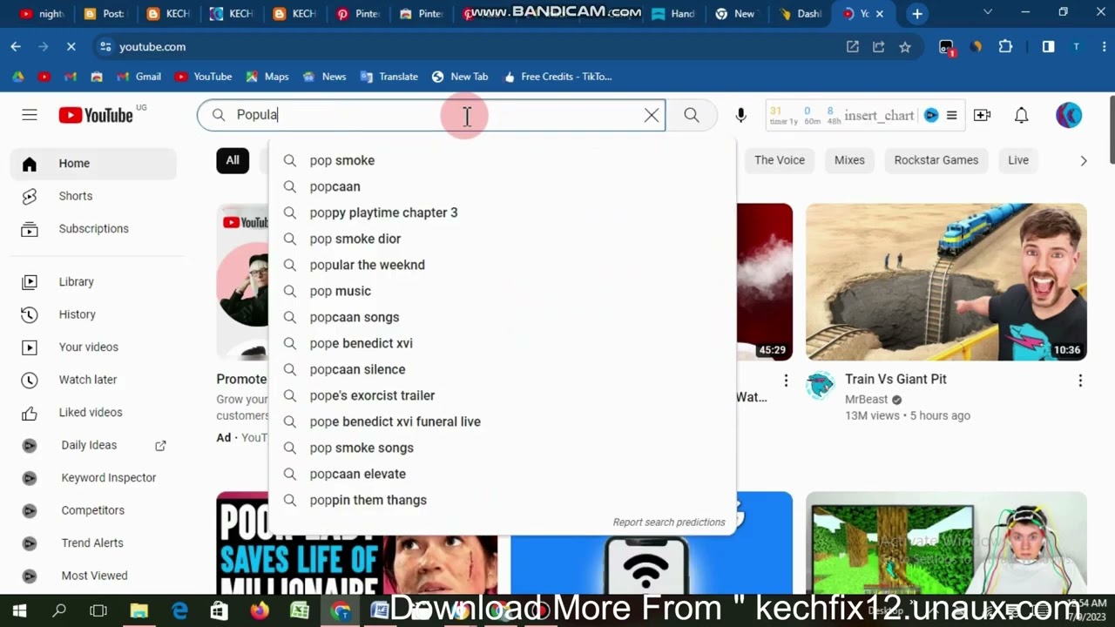Screen dimensions: 1115x627
Task: Select Home in the sidebar
Action: [x=93, y=164]
